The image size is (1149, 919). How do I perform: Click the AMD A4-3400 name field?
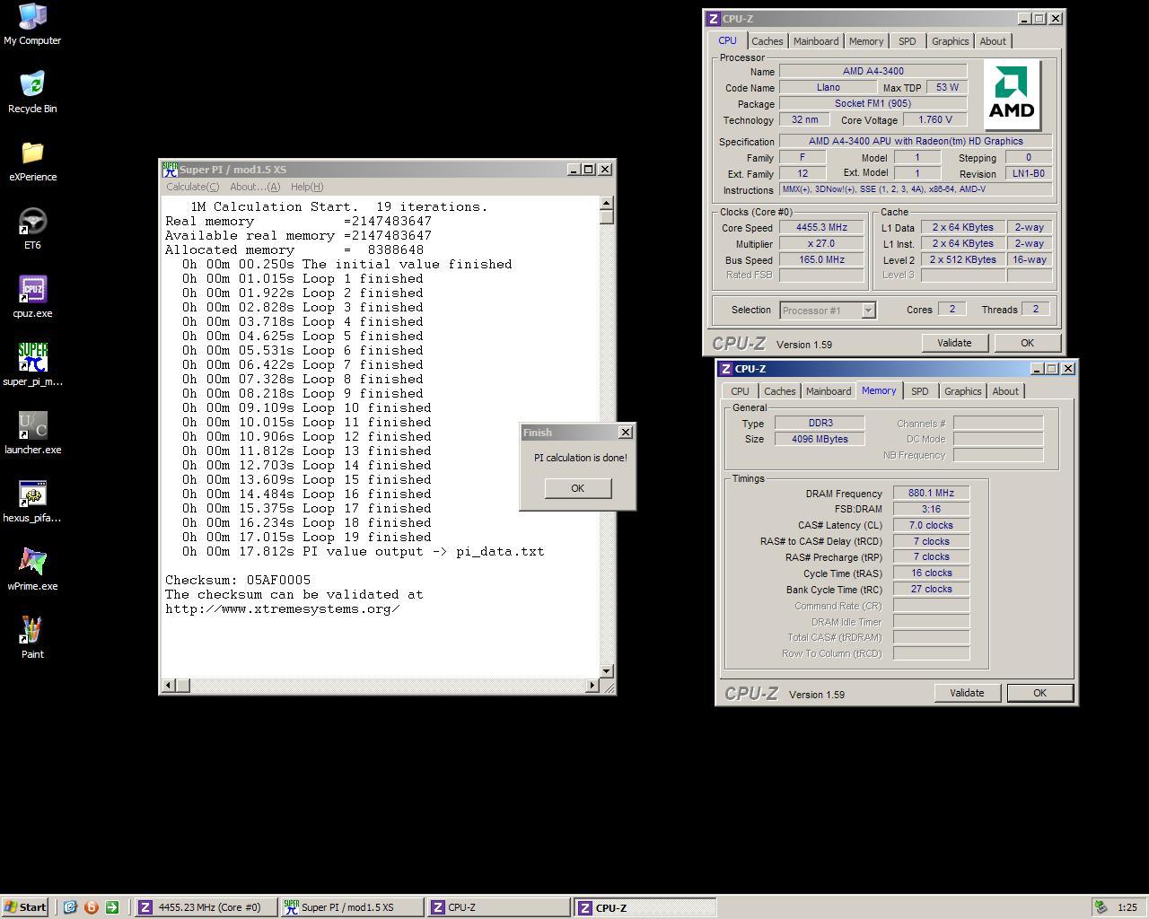873,71
